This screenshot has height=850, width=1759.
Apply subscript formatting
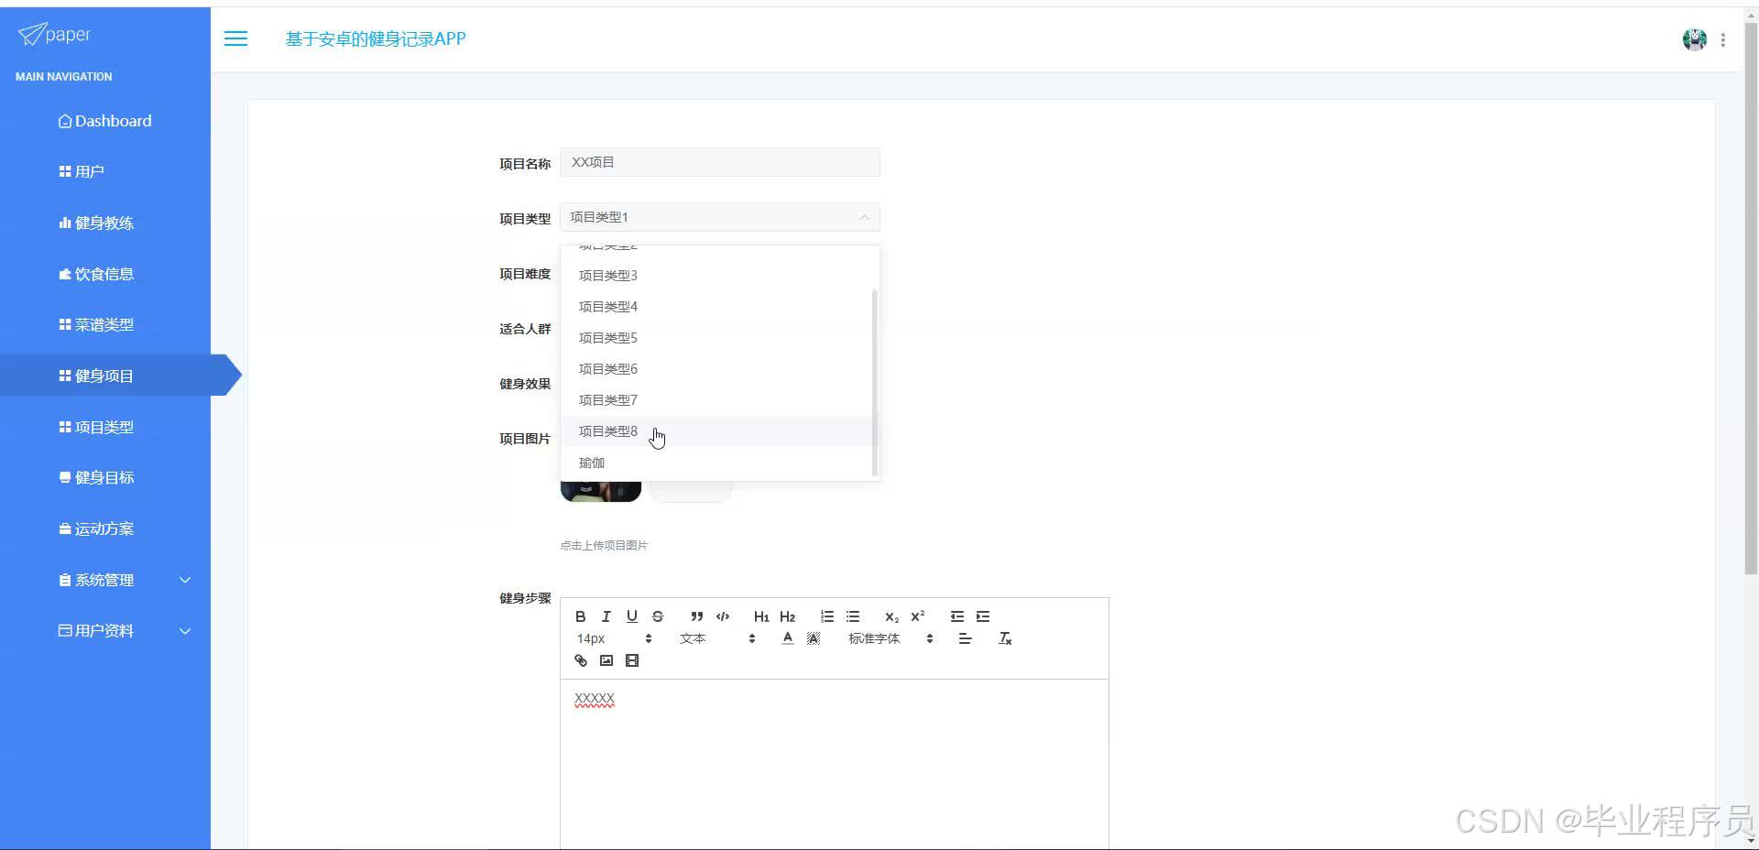pyautogui.click(x=891, y=616)
